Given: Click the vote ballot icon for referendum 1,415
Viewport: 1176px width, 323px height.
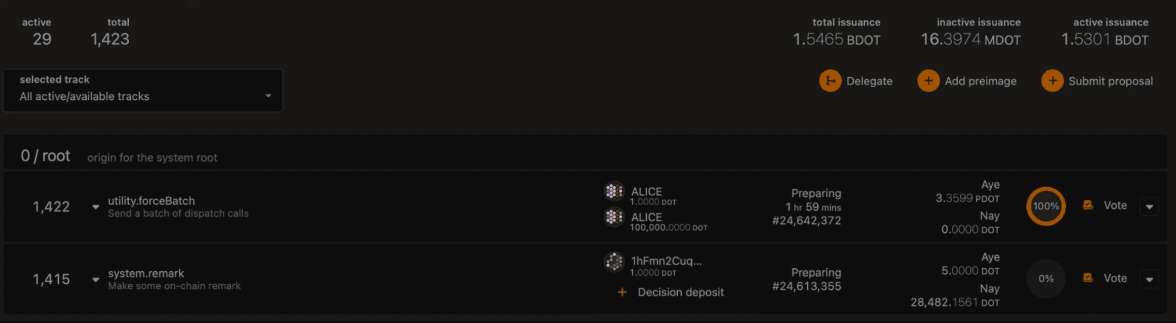Looking at the screenshot, I should [x=1088, y=278].
